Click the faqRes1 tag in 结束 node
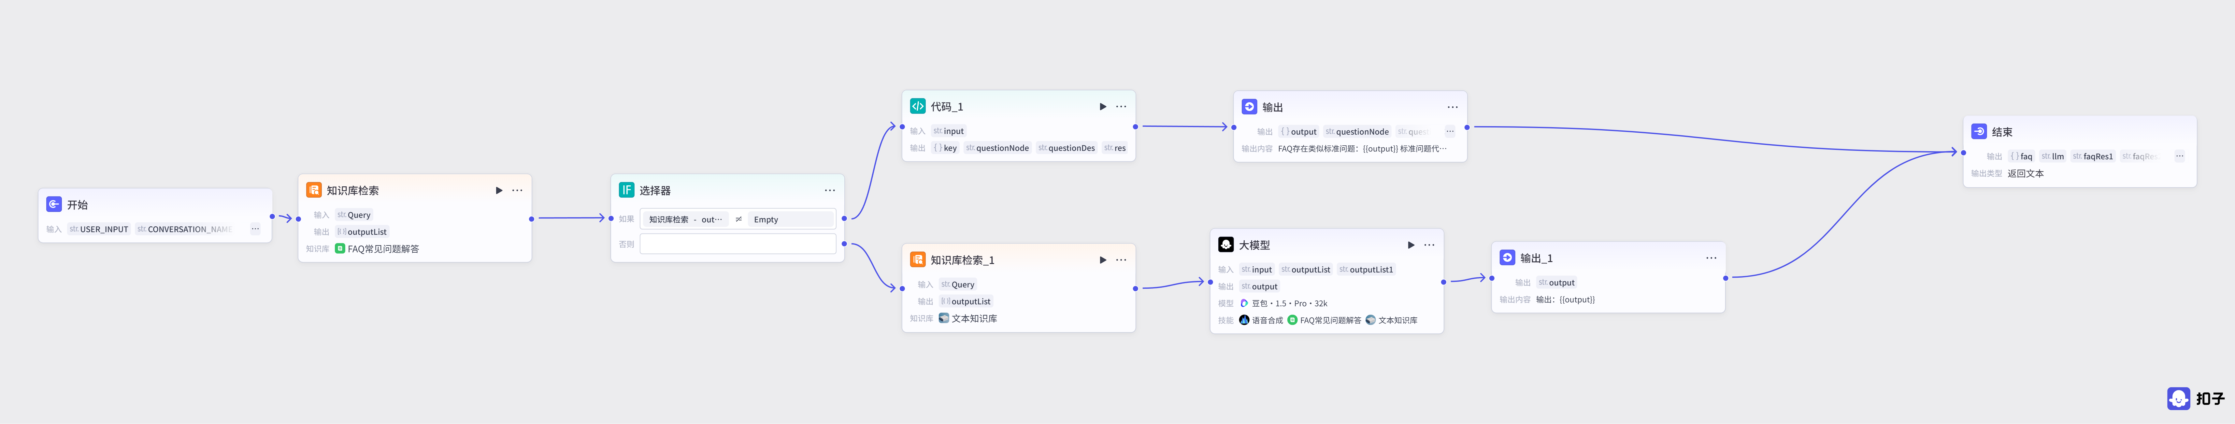2235x424 pixels. (x=2093, y=157)
